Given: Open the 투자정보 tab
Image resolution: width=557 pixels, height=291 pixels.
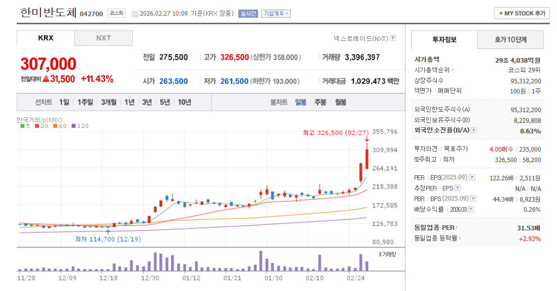Looking at the screenshot, I should tap(444, 39).
